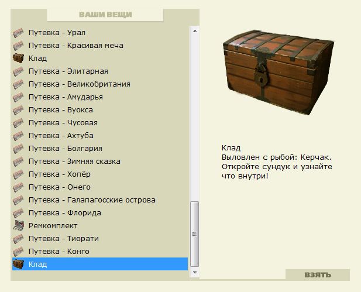Select the item Путевка - Амударья
This screenshot has height=292, width=361.
[x=66, y=97]
